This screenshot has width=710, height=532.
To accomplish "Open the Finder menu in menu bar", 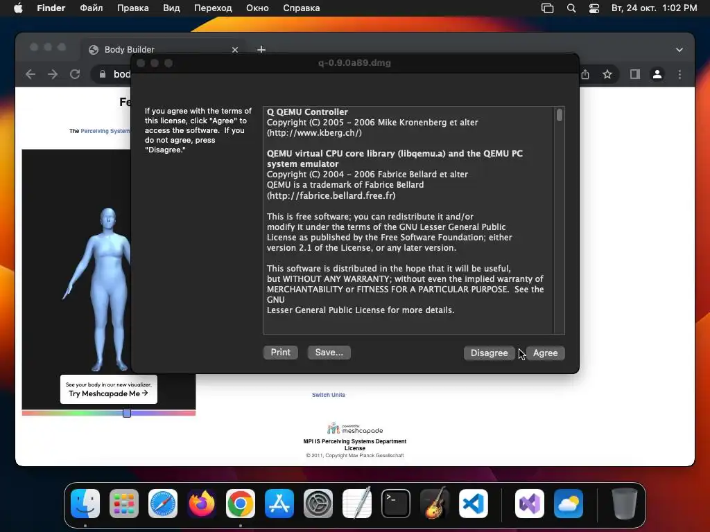I will (51, 8).
